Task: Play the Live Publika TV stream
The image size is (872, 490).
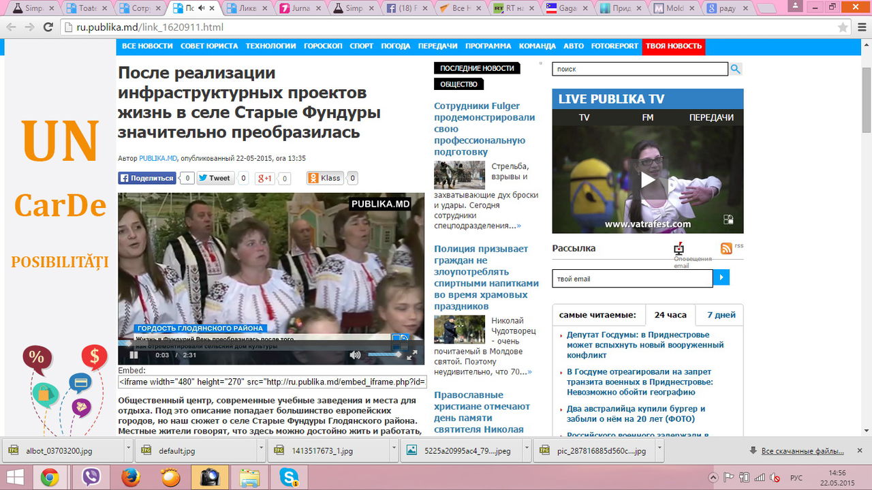Action: pos(648,179)
